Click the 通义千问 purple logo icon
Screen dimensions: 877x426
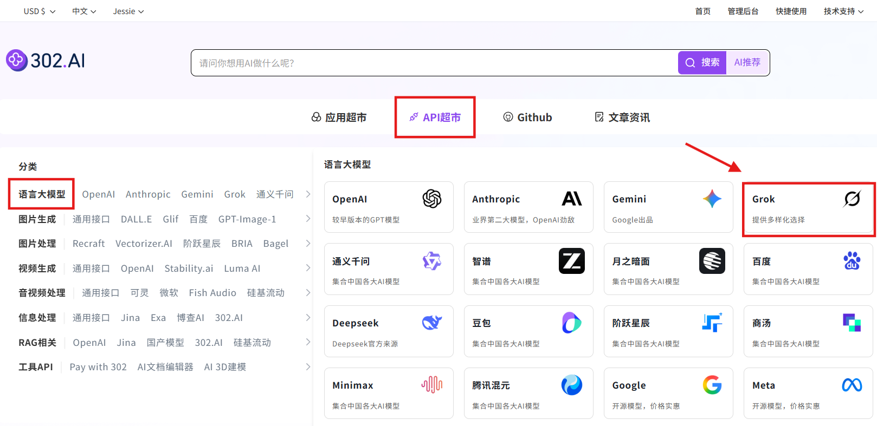[432, 261]
